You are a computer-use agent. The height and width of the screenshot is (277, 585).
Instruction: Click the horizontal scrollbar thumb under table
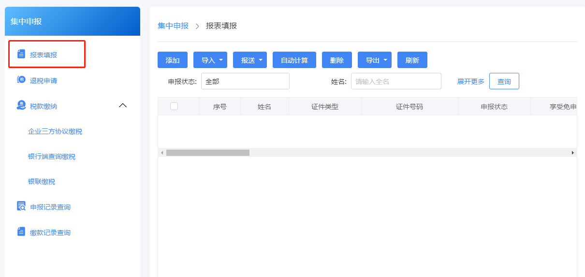coord(208,152)
